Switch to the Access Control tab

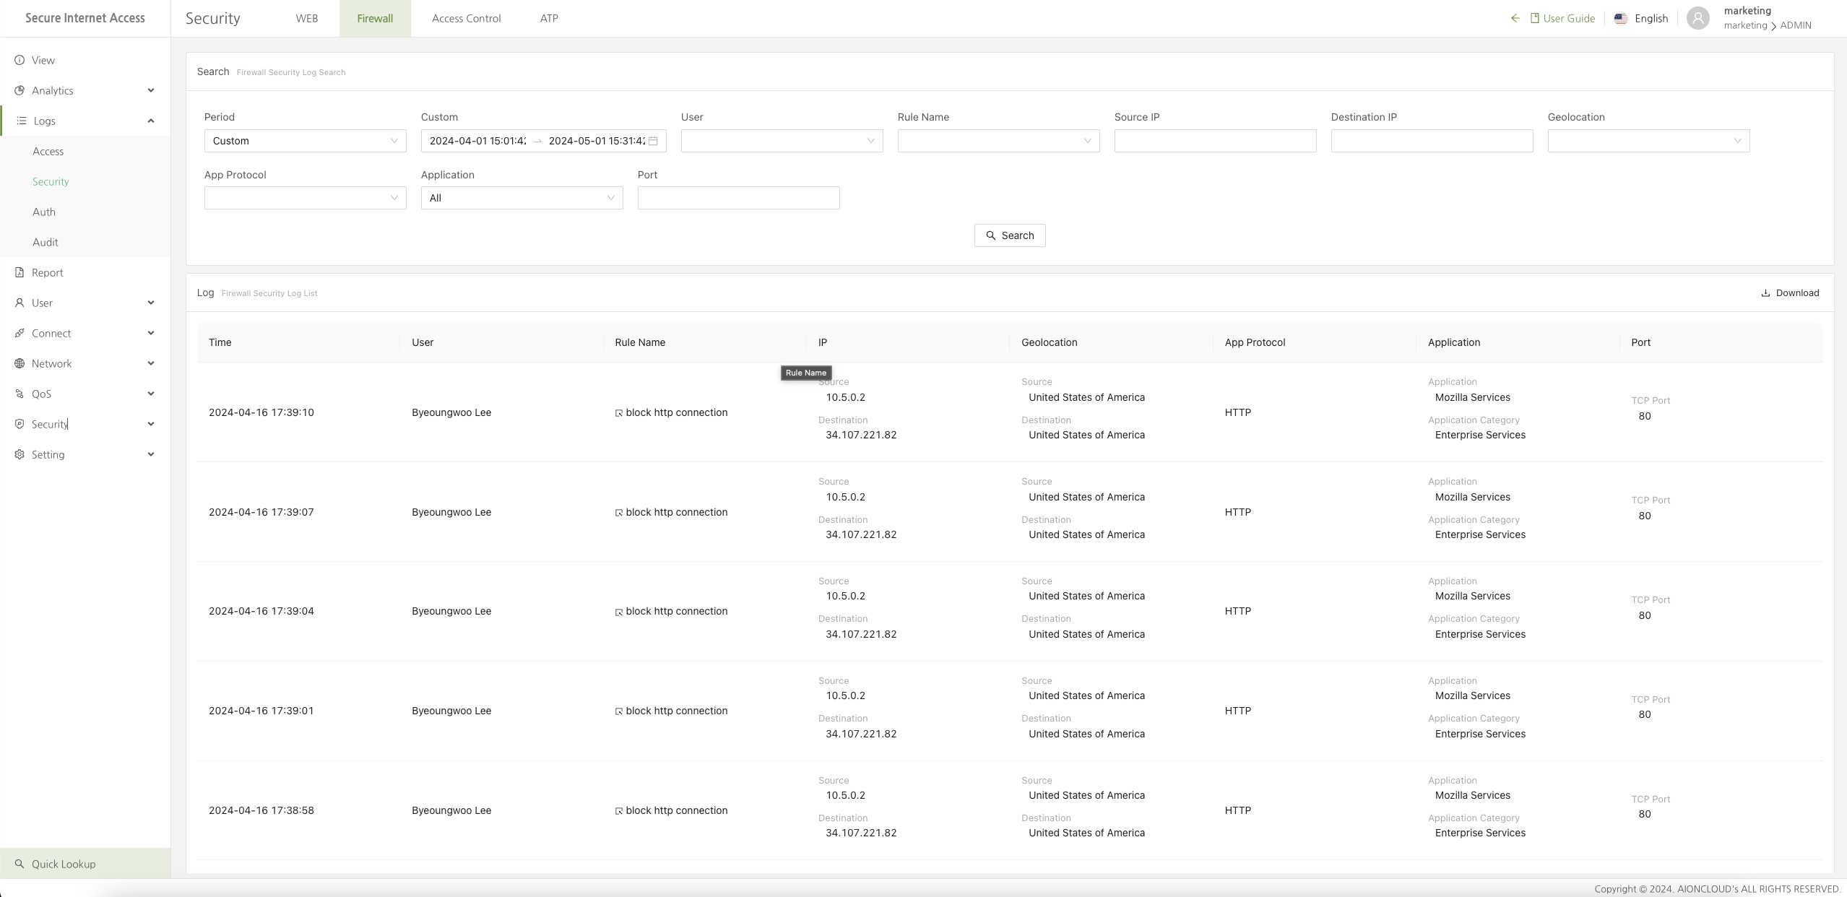tap(466, 18)
